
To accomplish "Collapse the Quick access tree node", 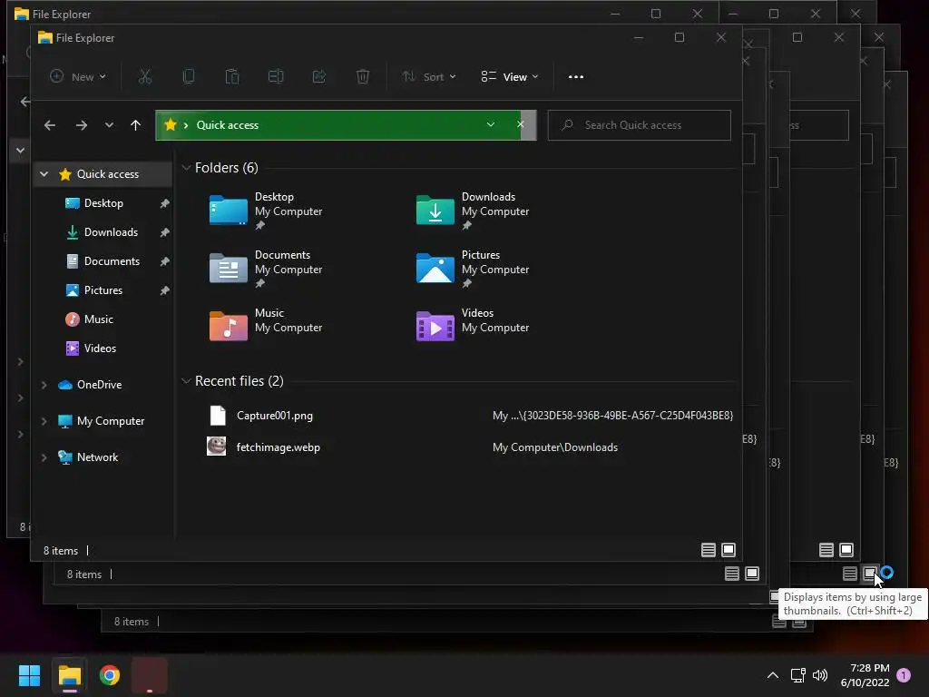I will (44, 173).
